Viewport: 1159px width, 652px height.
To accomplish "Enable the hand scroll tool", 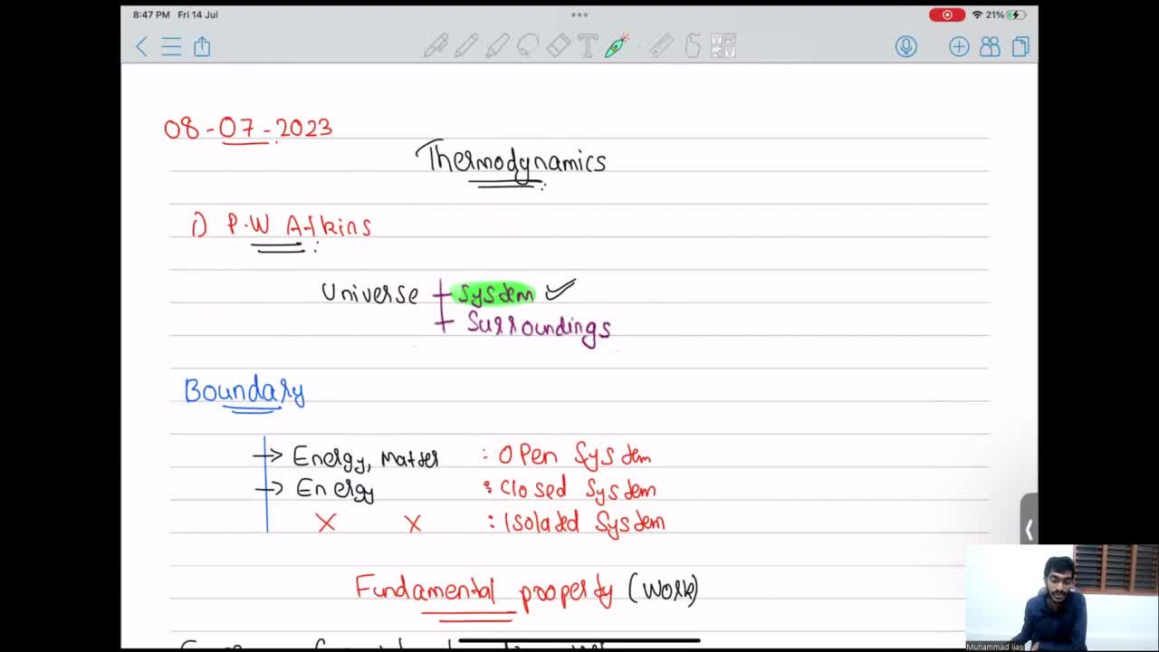I will click(693, 46).
